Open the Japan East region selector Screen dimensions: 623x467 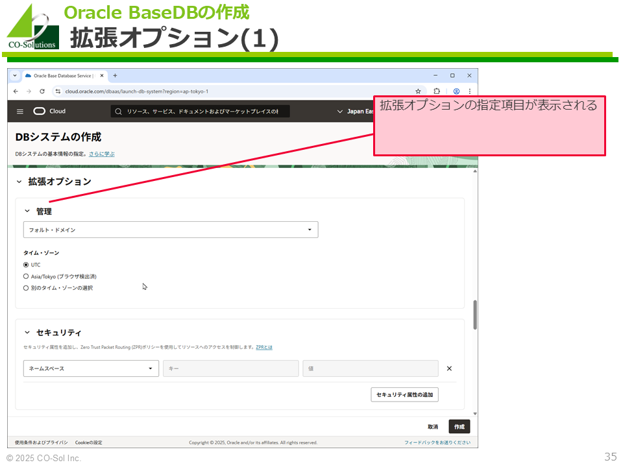click(355, 112)
